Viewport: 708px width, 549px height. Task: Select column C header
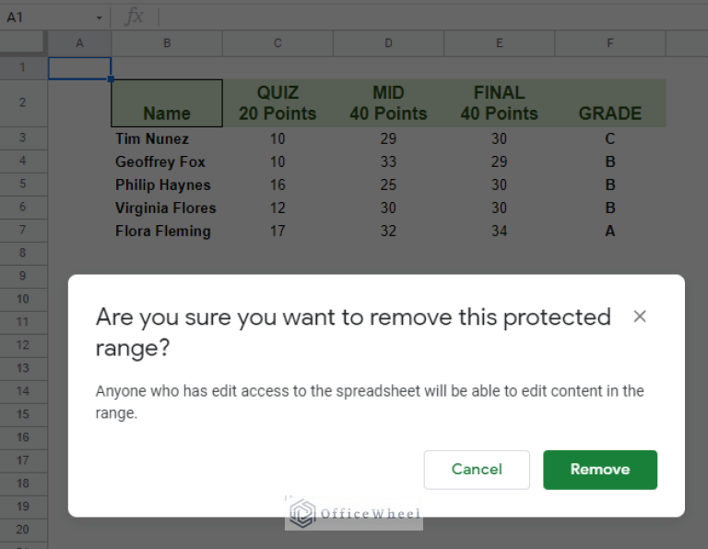pyautogui.click(x=277, y=43)
